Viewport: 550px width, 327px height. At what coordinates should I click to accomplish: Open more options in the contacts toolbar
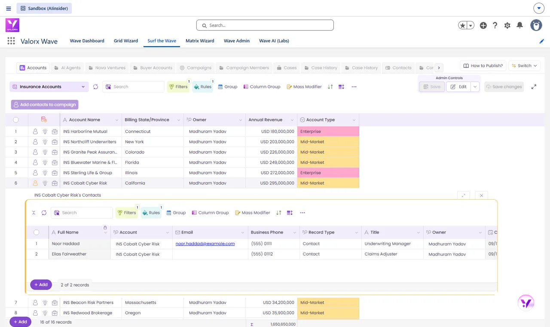(302, 213)
